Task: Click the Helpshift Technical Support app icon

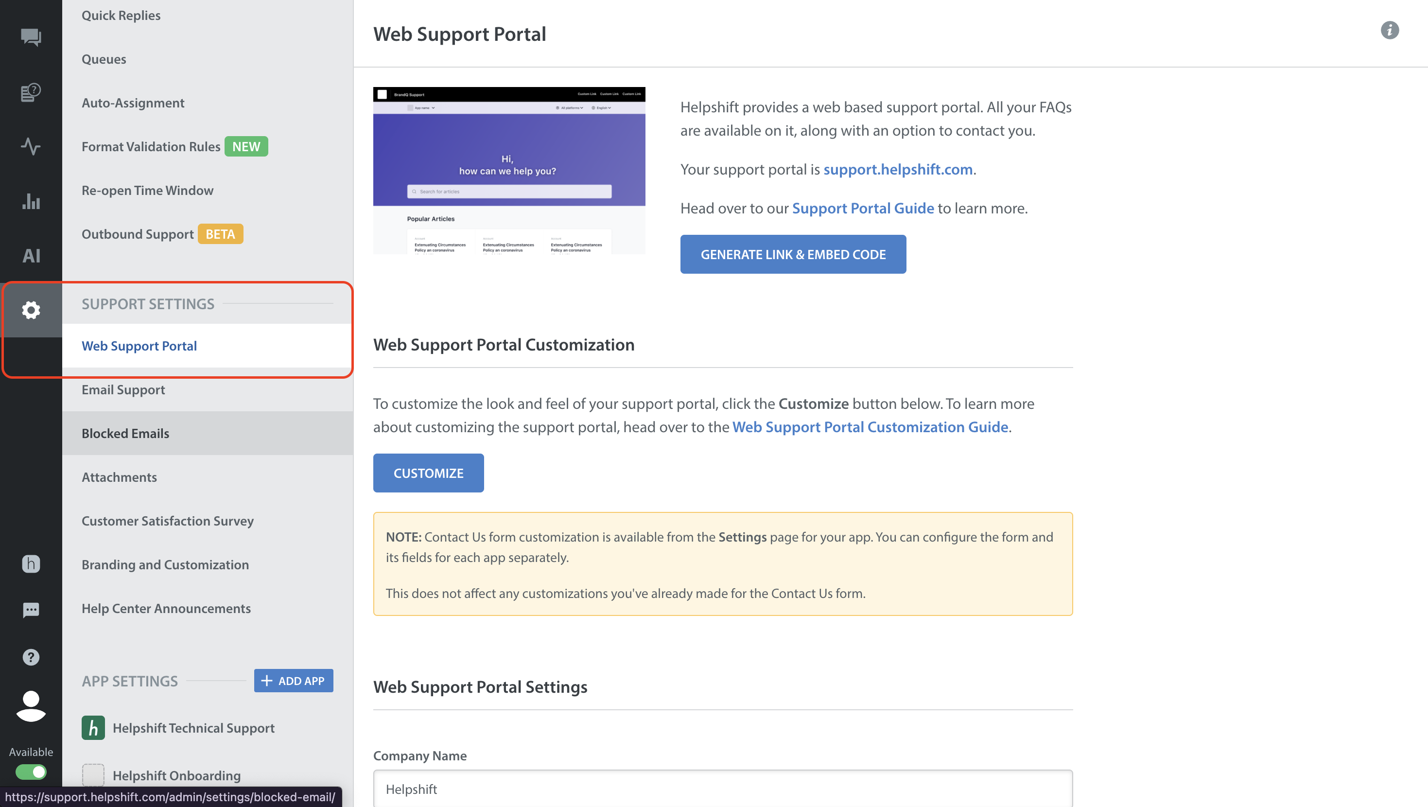Action: coord(93,728)
